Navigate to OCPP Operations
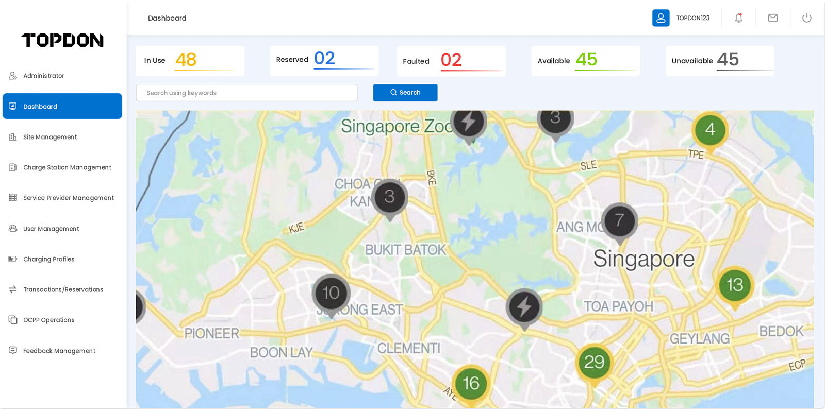Viewport: 825px width, 412px height. click(x=48, y=320)
